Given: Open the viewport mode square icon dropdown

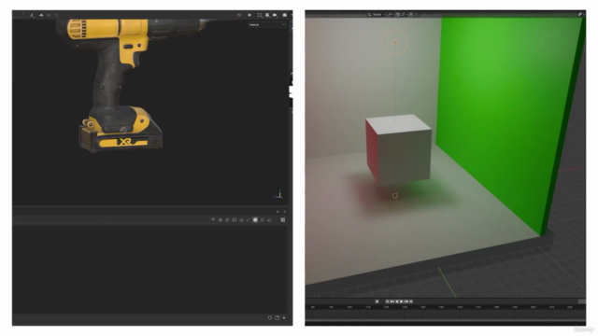Looking at the screenshot, I should [x=260, y=15].
